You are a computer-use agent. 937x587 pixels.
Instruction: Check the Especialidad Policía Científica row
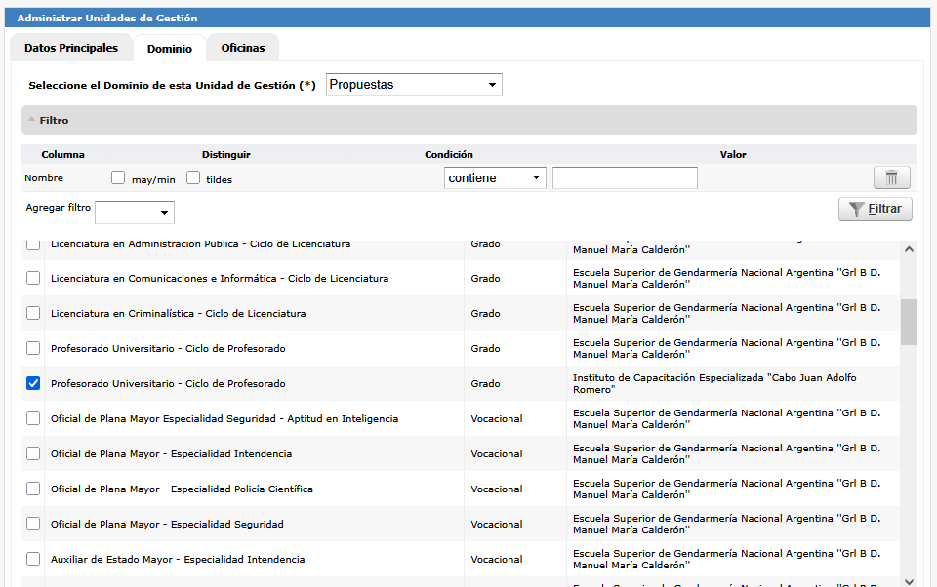tap(33, 489)
